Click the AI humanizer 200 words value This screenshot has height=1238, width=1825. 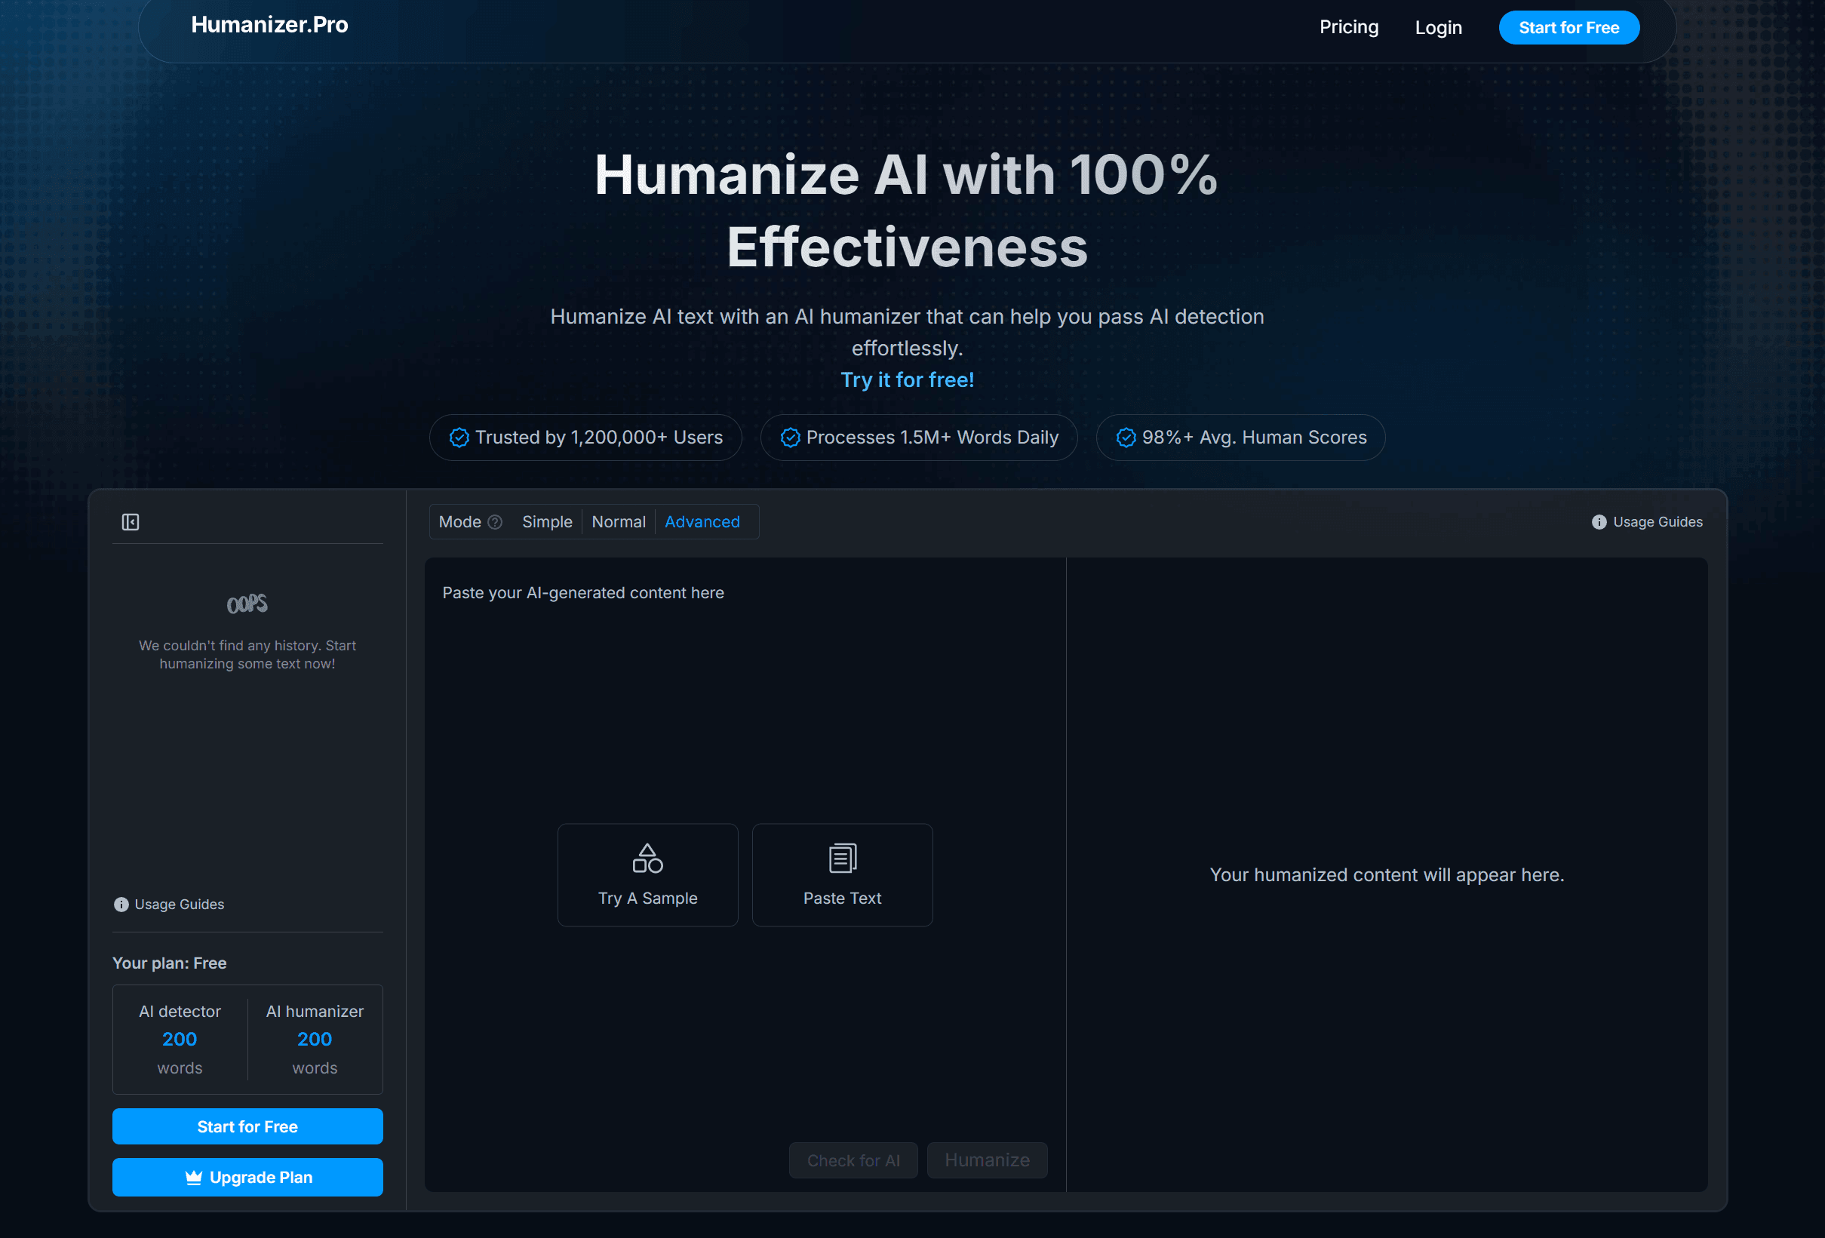[315, 1040]
